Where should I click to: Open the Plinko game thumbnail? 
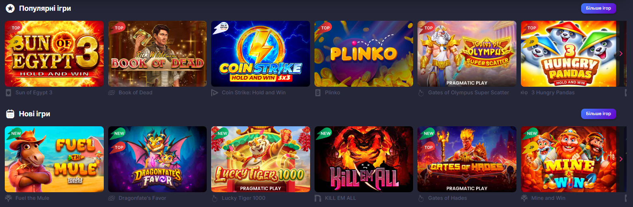coord(364,54)
